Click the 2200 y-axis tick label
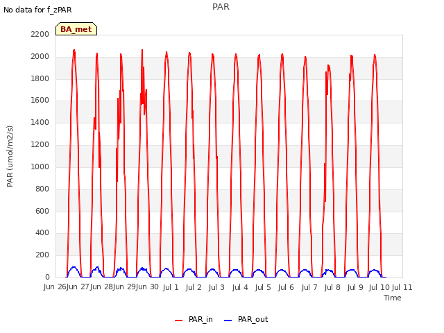 (40, 34)
